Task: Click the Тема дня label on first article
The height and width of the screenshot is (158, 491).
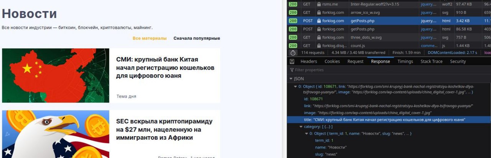Action: point(126,96)
